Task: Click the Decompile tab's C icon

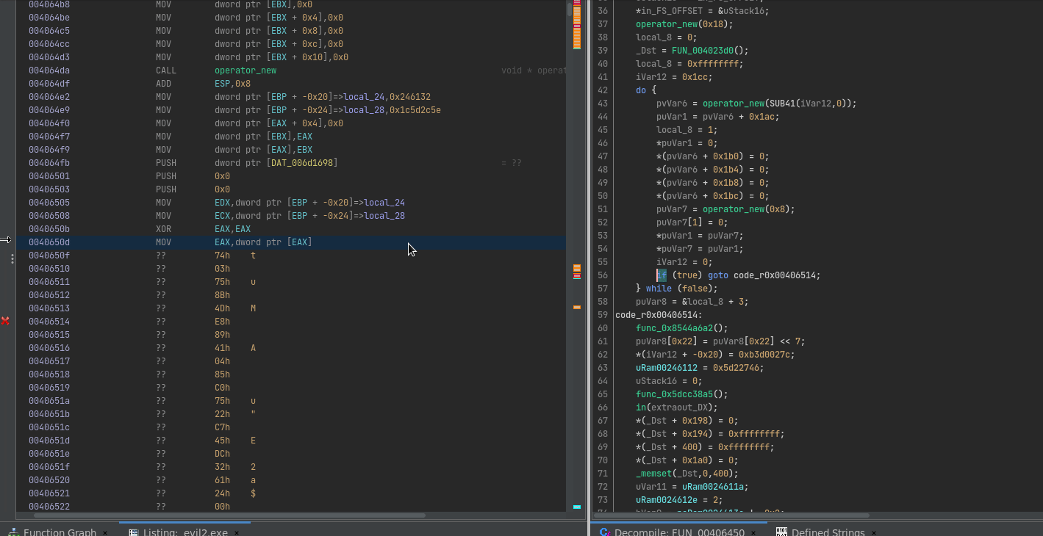Action: pos(604,532)
